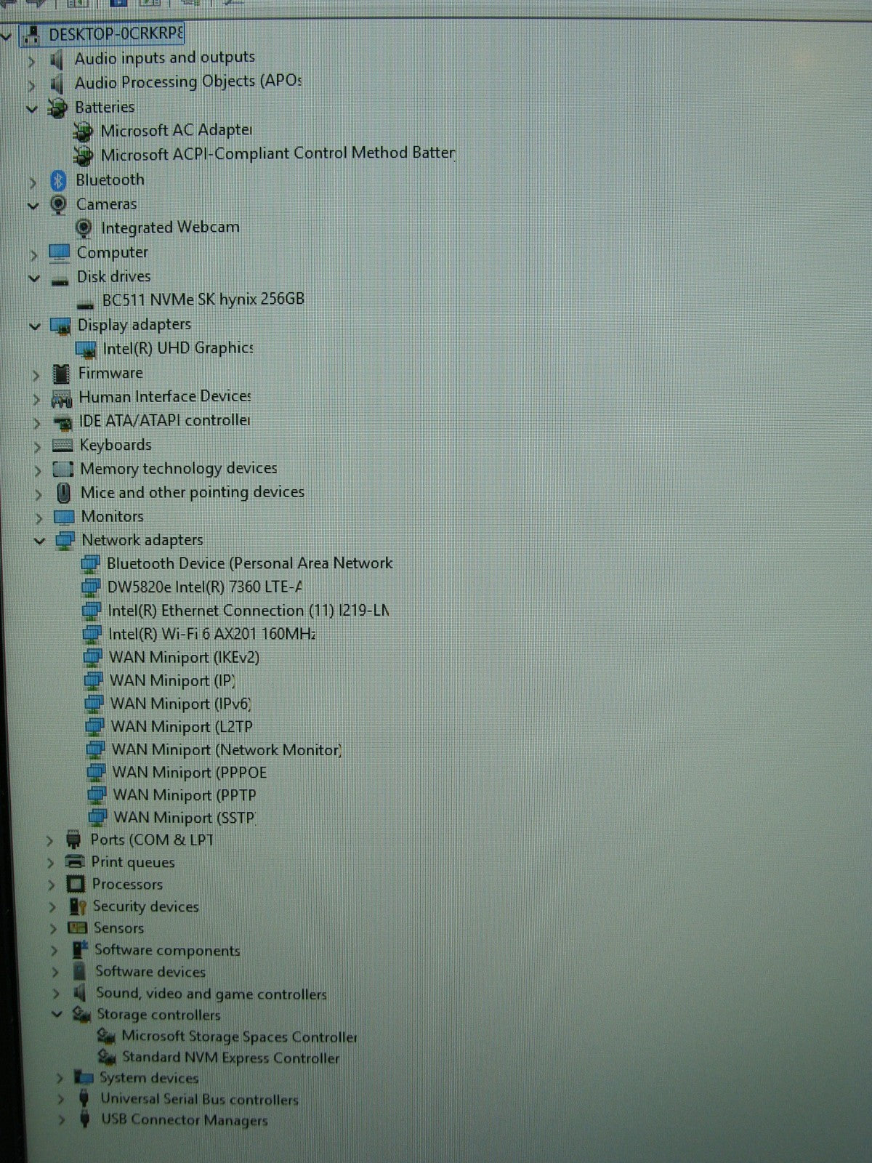The height and width of the screenshot is (1163, 872).
Task: Click the Processors category icon
Action: click(76, 885)
